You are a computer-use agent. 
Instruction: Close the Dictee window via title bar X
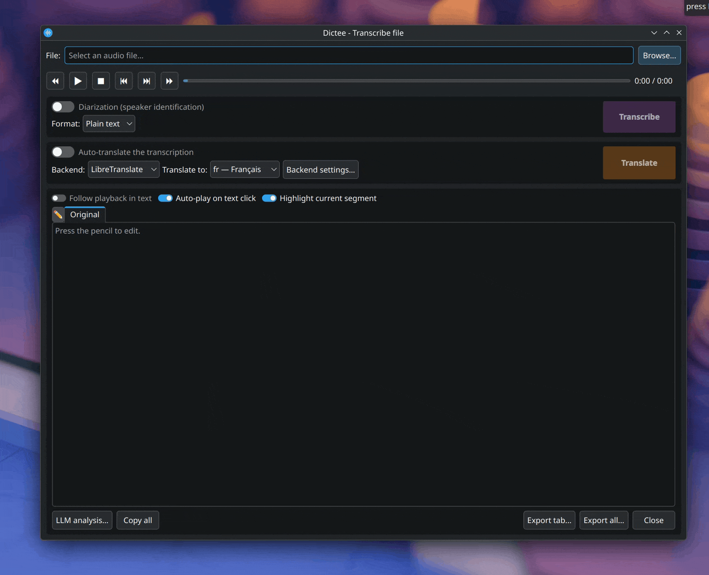pos(679,33)
